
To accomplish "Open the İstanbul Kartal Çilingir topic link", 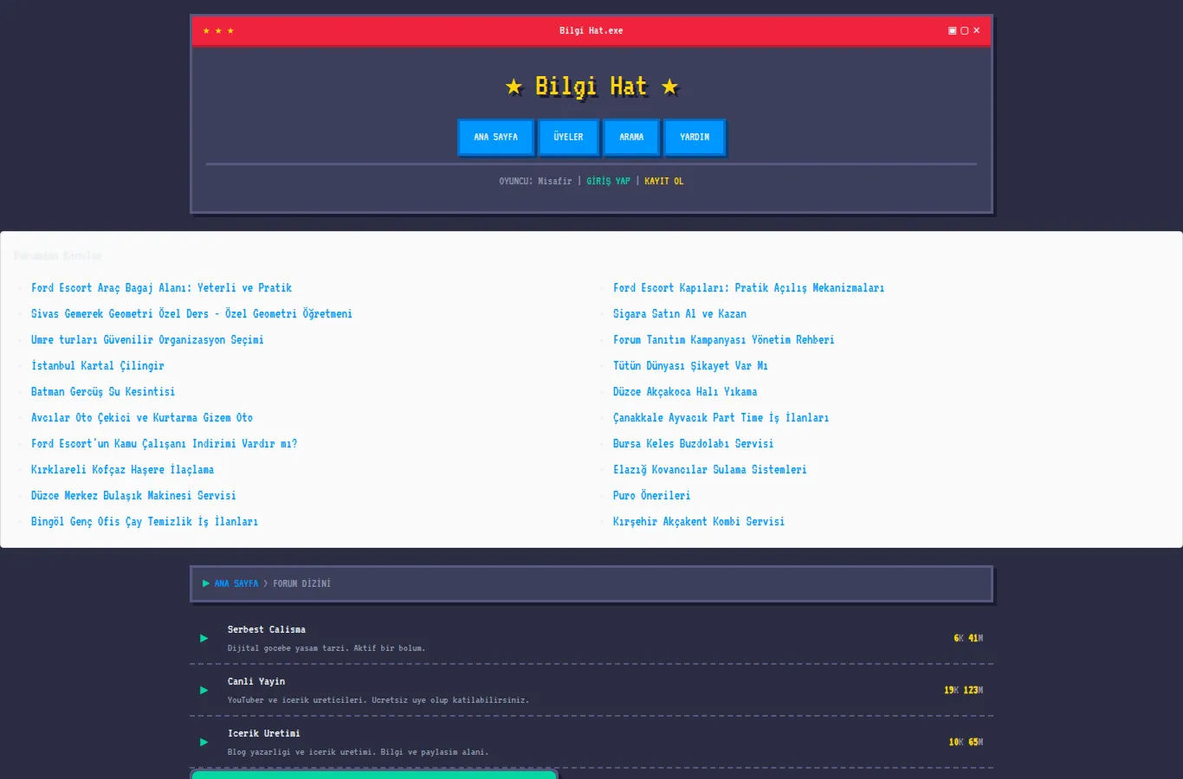I will pos(98,366).
